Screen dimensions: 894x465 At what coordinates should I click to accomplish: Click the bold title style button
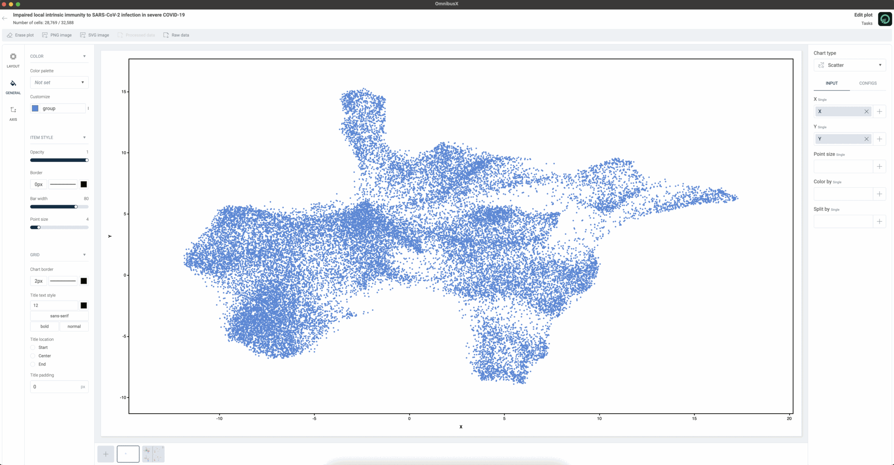point(45,326)
